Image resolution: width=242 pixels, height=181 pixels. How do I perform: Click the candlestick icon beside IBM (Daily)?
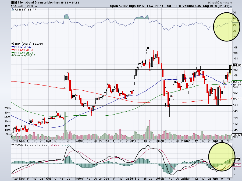tap(13, 44)
